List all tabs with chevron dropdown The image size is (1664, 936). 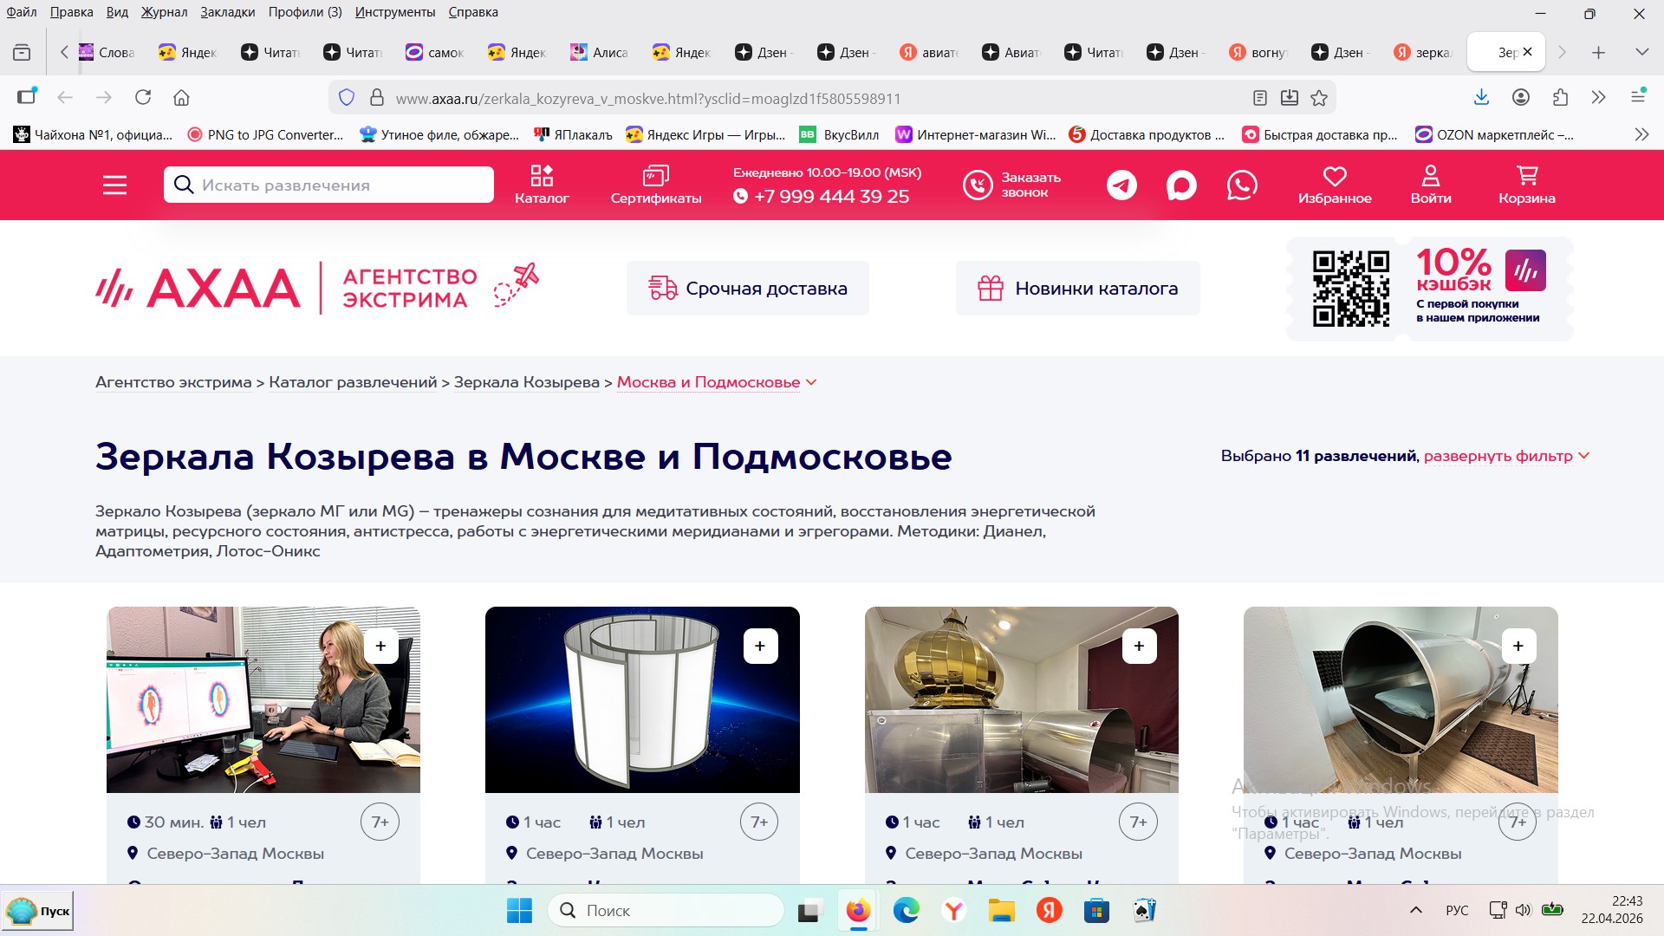1641,52
